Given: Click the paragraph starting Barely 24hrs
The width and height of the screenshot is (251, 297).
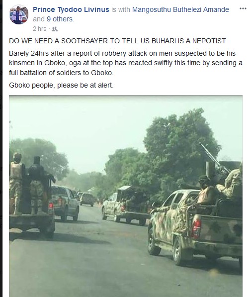Looking at the screenshot, I should pos(126,63).
